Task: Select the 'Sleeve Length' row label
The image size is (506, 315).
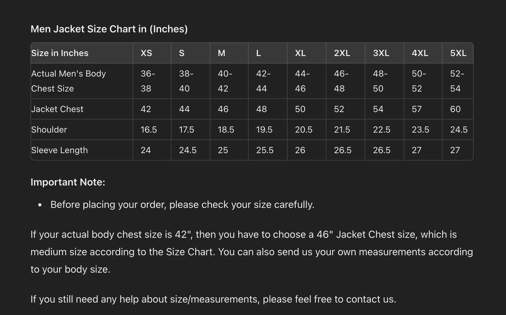Action: click(x=60, y=150)
